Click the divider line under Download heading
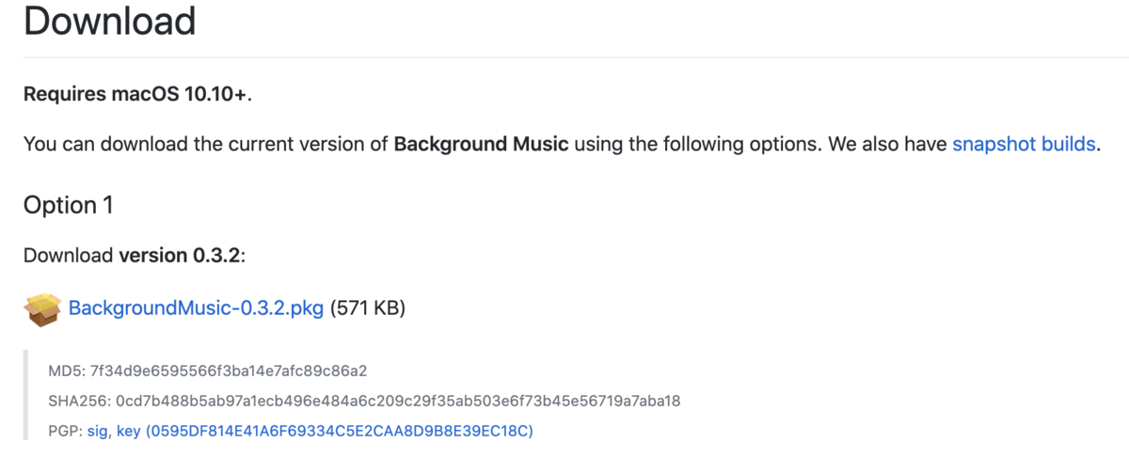 [x=564, y=57]
